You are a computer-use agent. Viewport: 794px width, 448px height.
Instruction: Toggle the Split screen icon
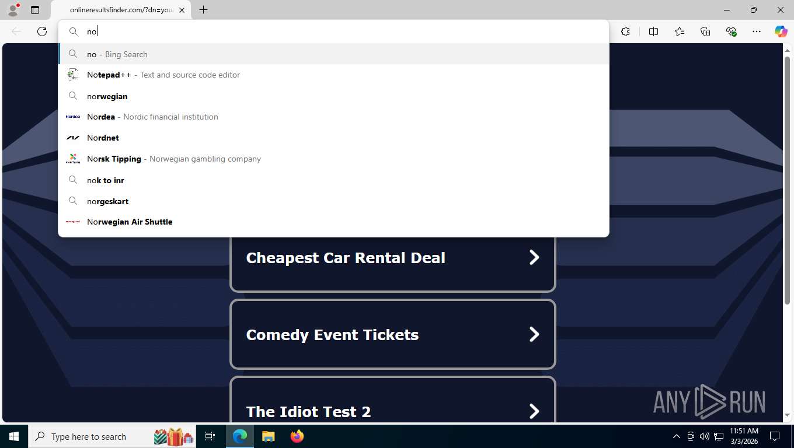(x=653, y=32)
